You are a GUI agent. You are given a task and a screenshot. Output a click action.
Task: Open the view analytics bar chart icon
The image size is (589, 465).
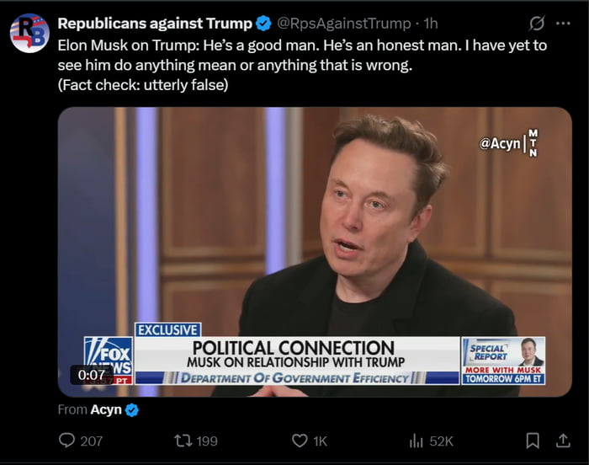click(x=416, y=441)
